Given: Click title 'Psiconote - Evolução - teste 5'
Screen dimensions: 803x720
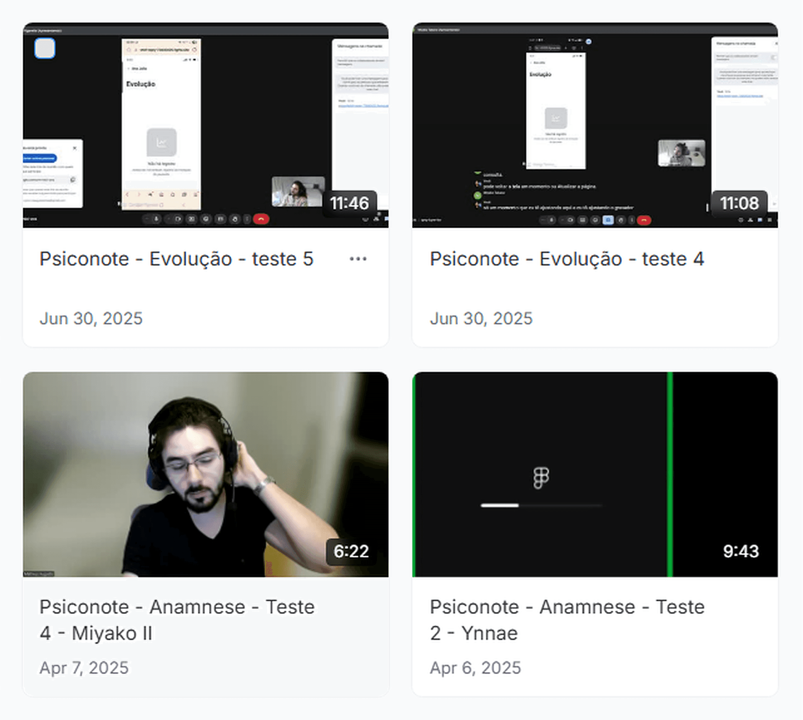Looking at the screenshot, I should click(x=176, y=259).
